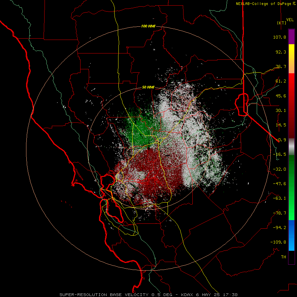Click the TH threshold label
Viewport: 297px width, 297px height.
283,257
